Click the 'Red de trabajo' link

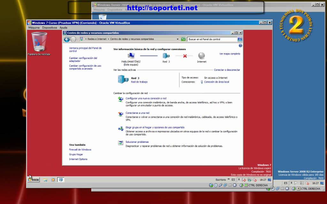(x=139, y=82)
